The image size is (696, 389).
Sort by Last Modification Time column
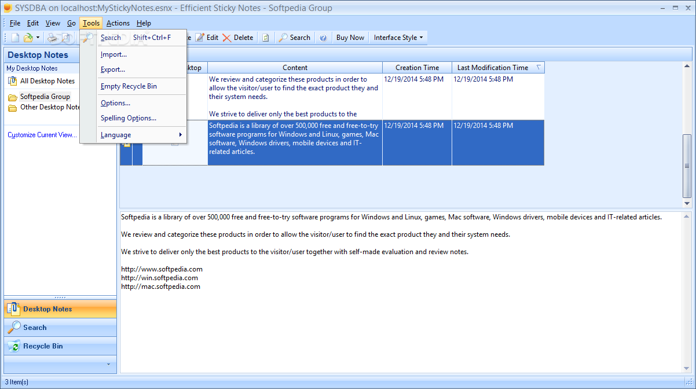498,68
